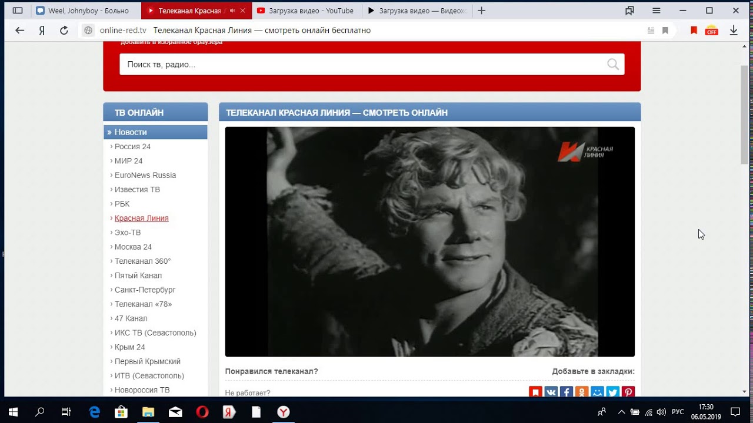Open the ИТВ (Севастополь) channel

pos(149,375)
